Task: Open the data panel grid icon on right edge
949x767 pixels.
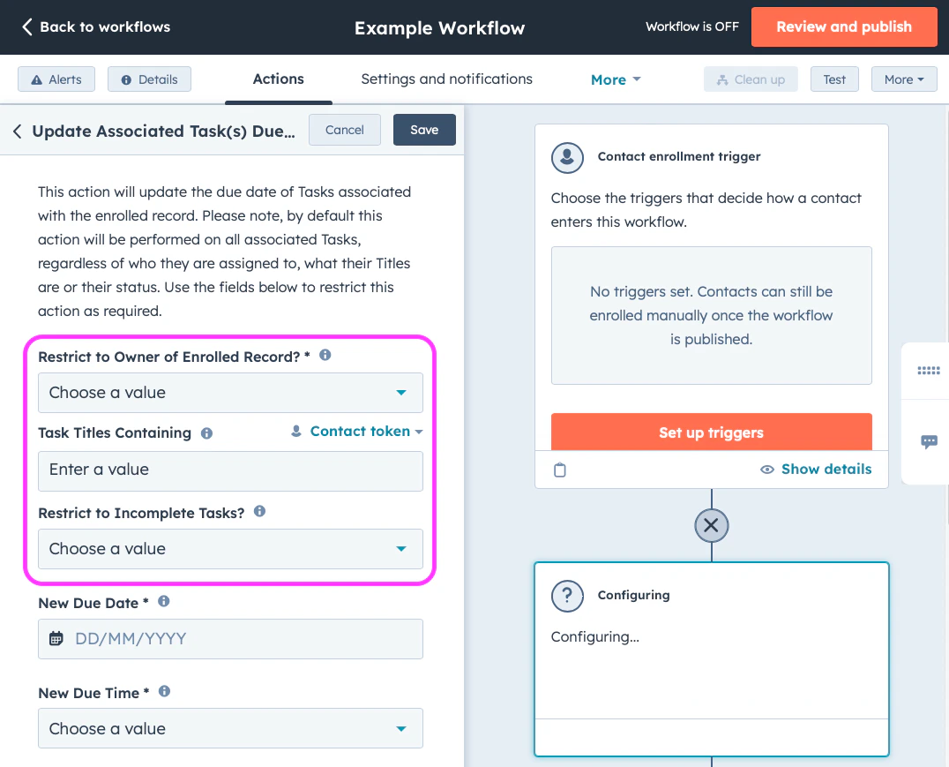Action: tap(928, 371)
